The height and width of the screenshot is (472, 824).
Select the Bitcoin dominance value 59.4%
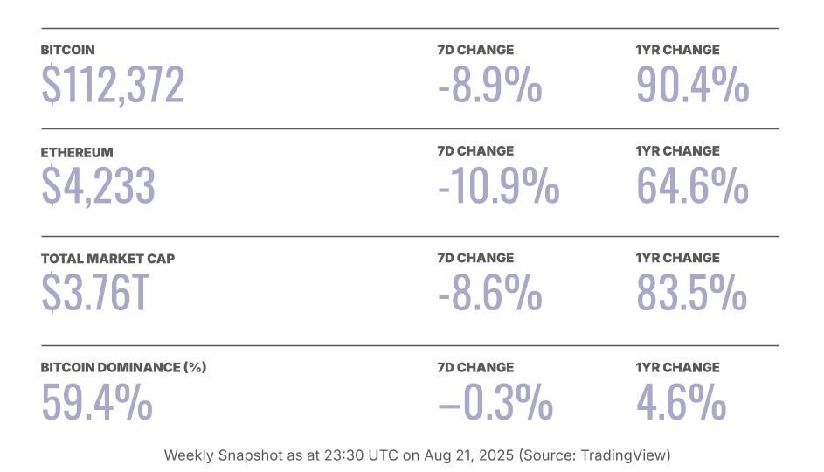[x=97, y=403]
